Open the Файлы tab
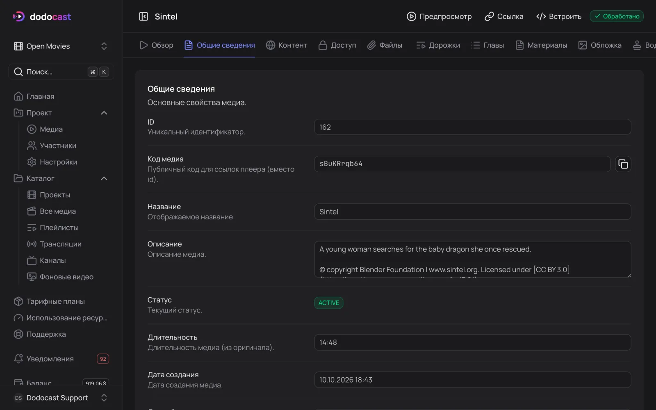This screenshot has height=410, width=656. coord(385,45)
